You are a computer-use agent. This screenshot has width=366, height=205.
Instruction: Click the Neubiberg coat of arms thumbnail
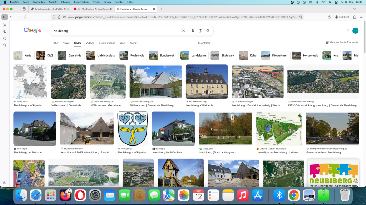pos(132,128)
